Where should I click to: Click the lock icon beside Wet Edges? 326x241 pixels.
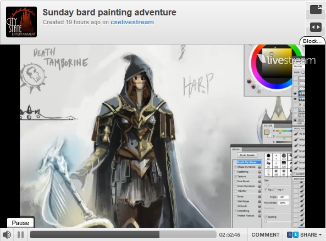click(259, 201)
